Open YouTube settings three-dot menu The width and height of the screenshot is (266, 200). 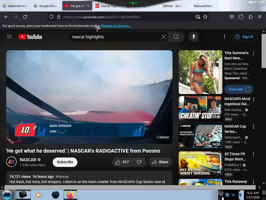(x=224, y=37)
